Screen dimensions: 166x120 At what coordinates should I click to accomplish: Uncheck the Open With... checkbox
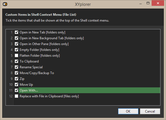[x=17, y=90]
